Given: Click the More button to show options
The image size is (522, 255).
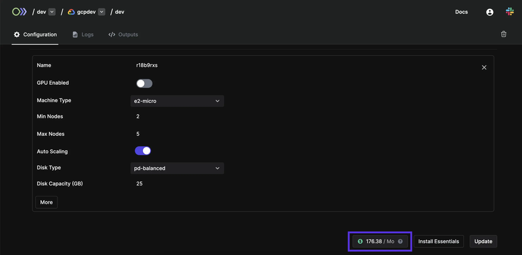Looking at the screenshot, I should pyautogui.click(x=46, y=202).
